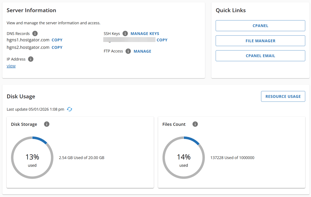Viewport: 311px width, 197px height.
Task: Click the IP Address label
Action: (x=16, y=59)
